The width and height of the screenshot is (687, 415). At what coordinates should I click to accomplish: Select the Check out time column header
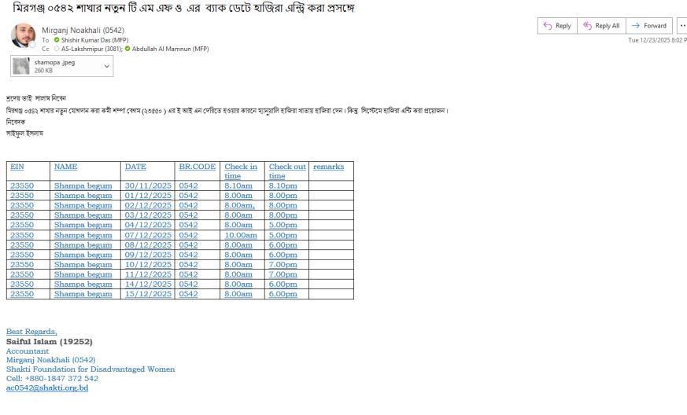[x=287, y=171]
